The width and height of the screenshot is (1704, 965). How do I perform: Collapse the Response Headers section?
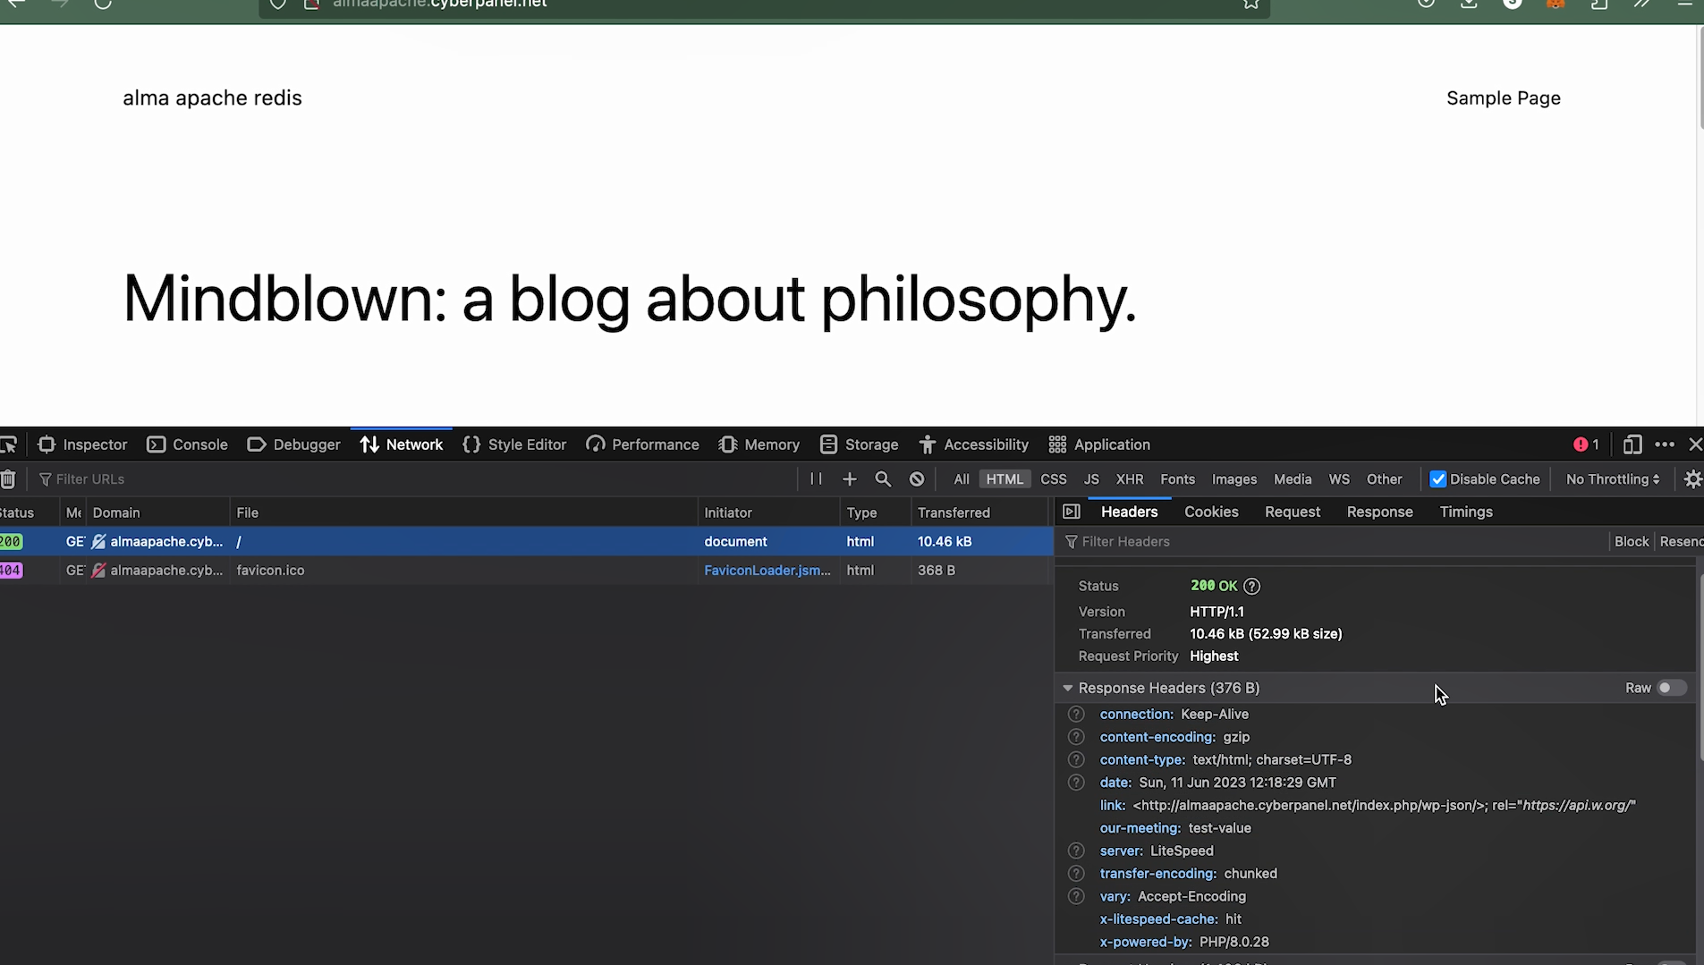tap(1068, 688)
